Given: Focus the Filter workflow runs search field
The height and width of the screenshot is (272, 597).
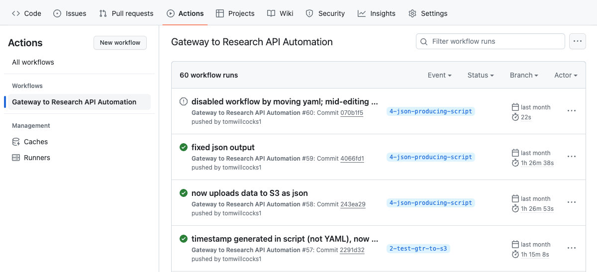Looking at the screenshot, I should point(490,41).
